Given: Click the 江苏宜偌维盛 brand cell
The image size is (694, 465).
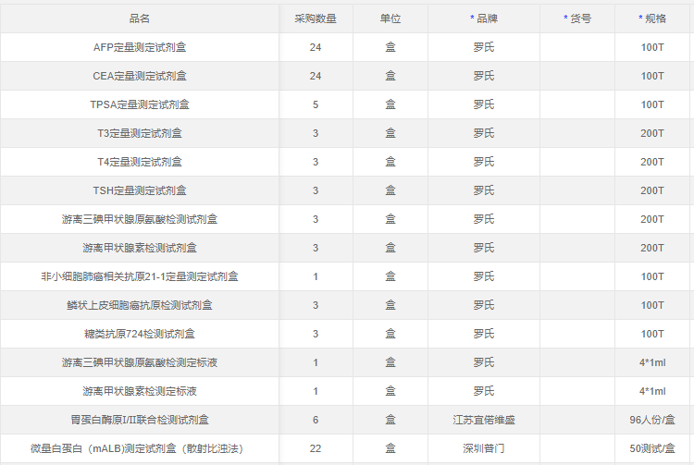Looking at the screenshot, I should [483, 420].
